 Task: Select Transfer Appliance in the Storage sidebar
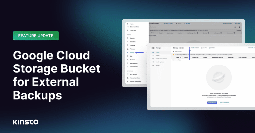160,62
